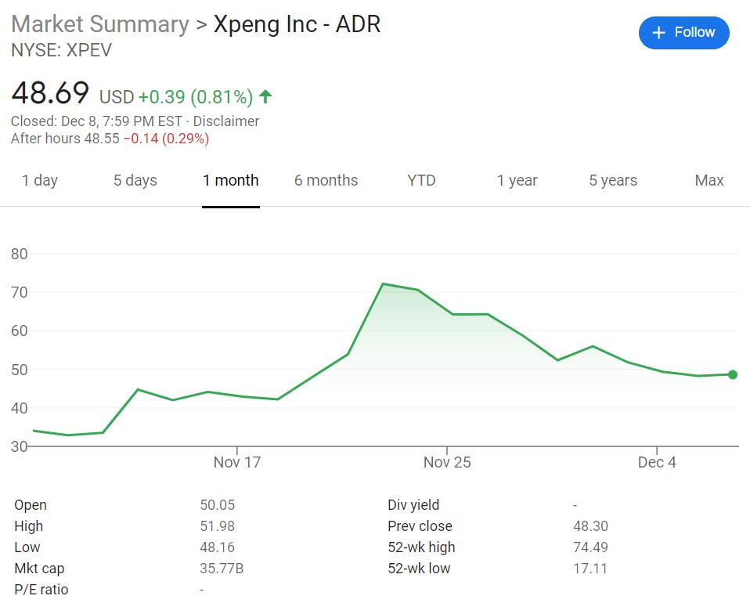Show the 6 months chart
This screenshot has width=750, height=603.
326,180
